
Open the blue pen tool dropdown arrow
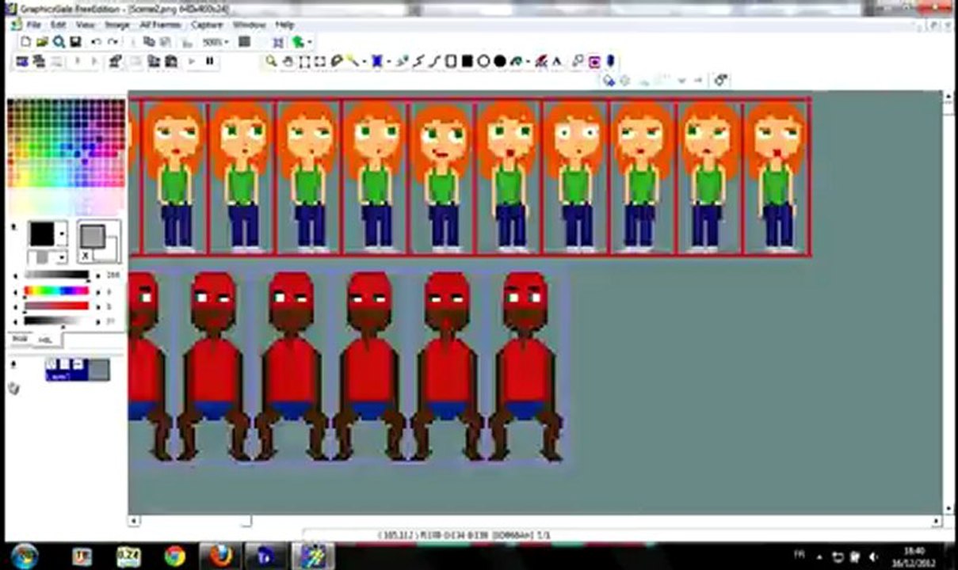click(x=389, y=61)
